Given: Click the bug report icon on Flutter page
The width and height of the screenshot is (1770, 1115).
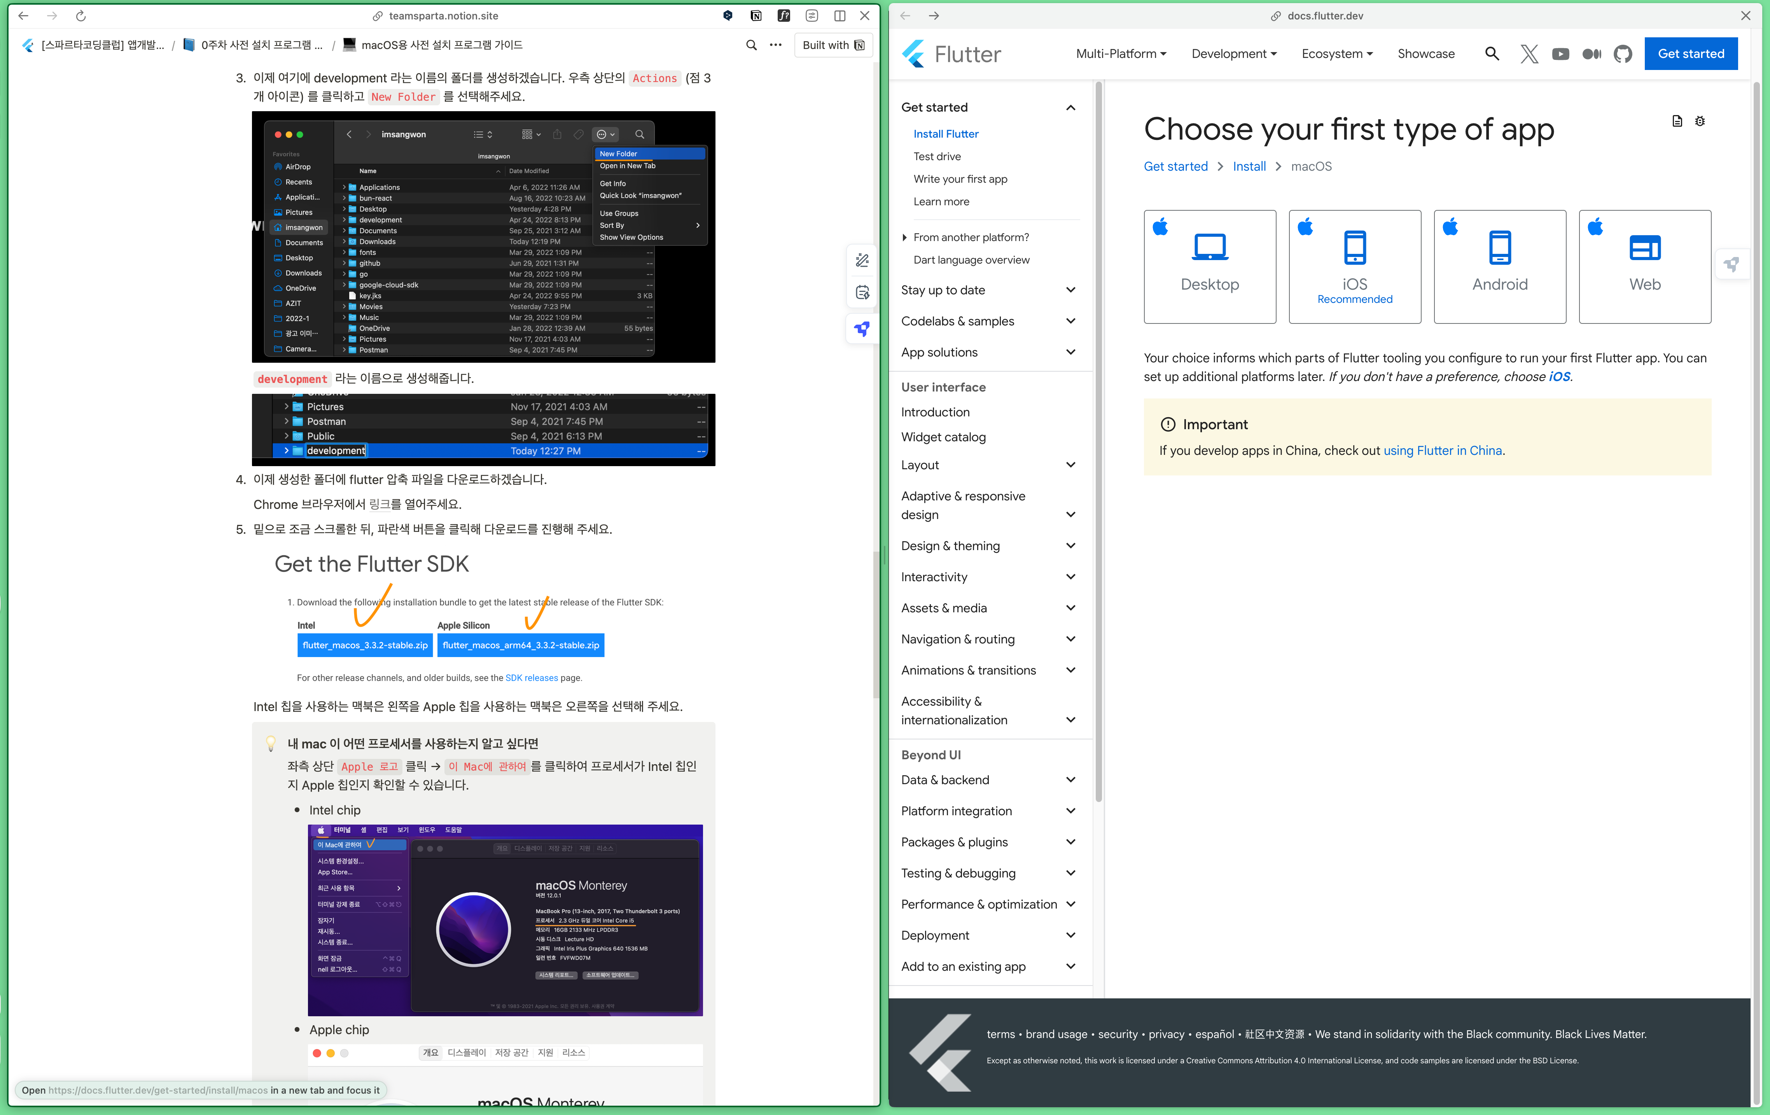Looking at the screenshot, I should click(x=1700, y=121).
